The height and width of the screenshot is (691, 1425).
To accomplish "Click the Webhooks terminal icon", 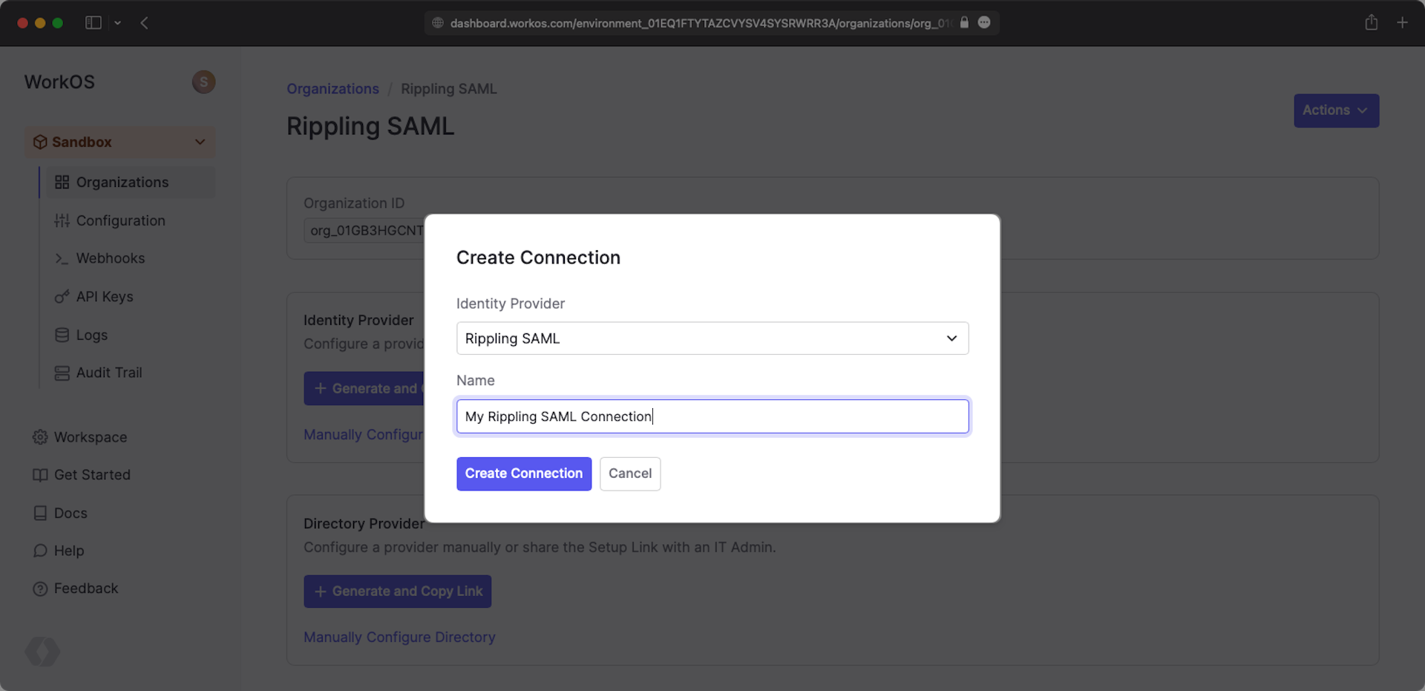I will click(62, 258).
